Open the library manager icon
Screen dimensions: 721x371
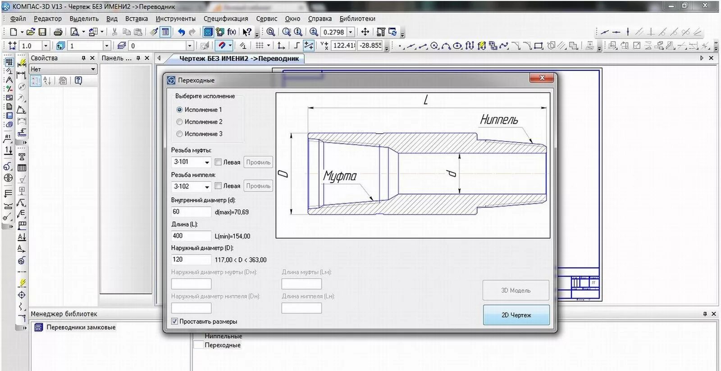208,32
